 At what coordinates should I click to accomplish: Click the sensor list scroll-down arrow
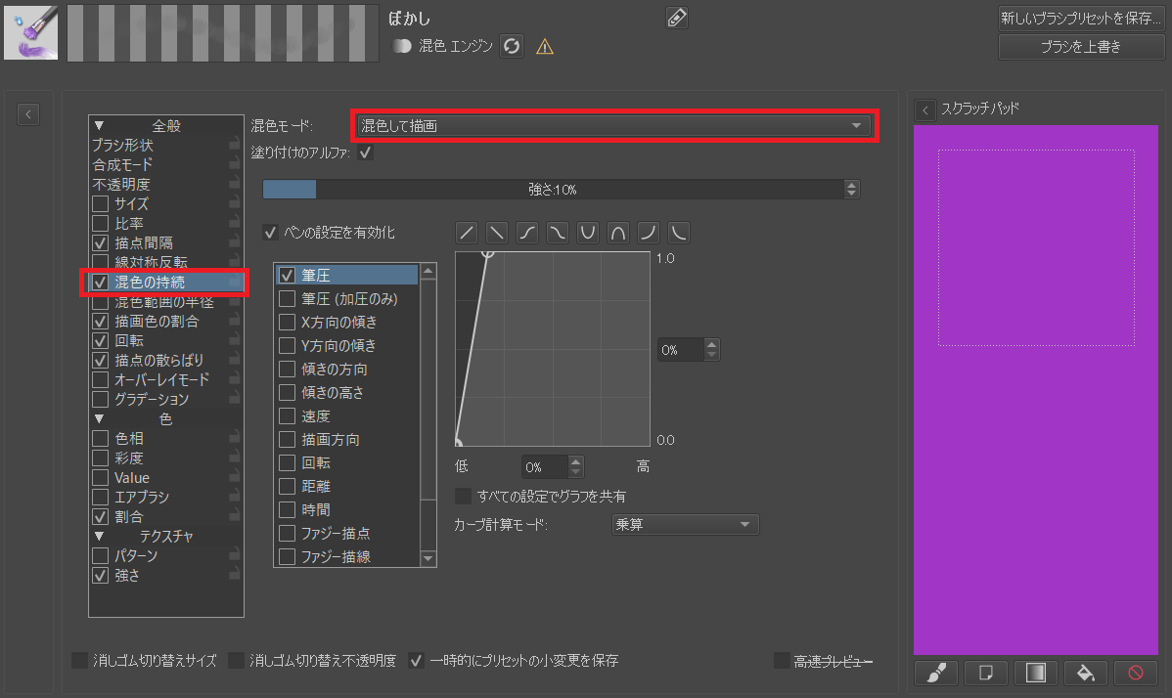[x=428, y=557]
